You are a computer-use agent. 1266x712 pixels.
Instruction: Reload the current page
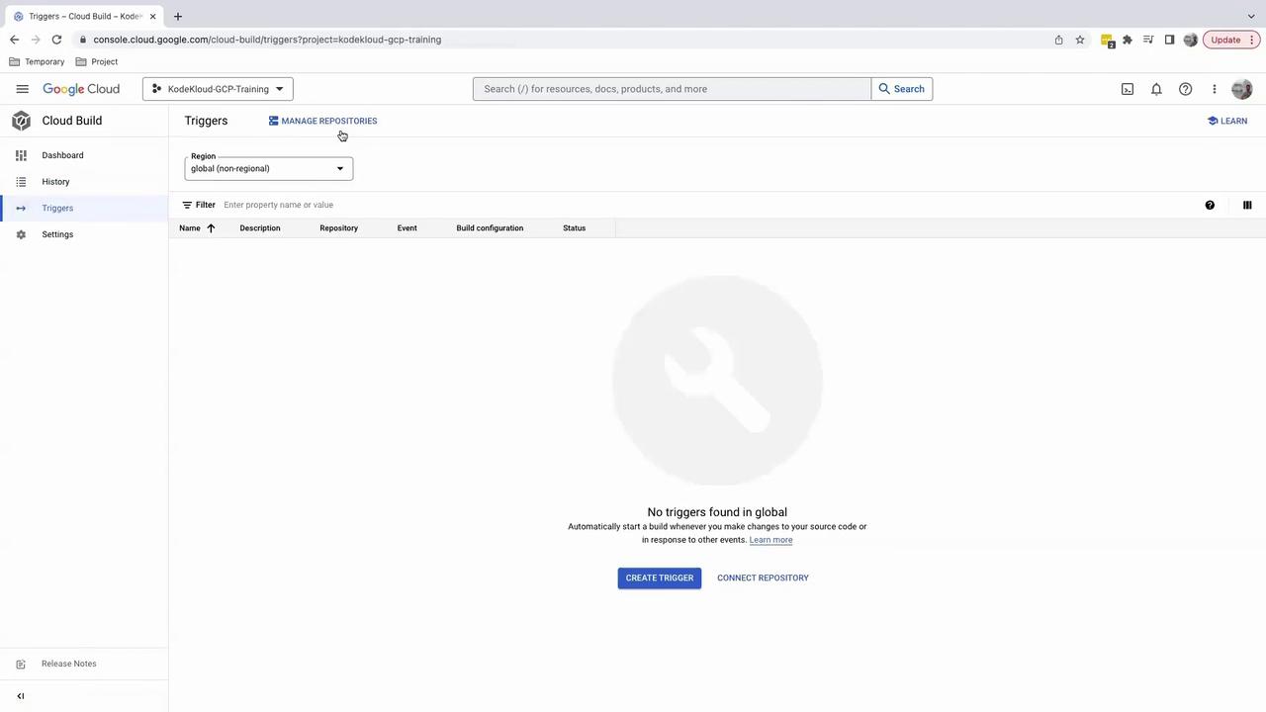(x=56, y=40)
